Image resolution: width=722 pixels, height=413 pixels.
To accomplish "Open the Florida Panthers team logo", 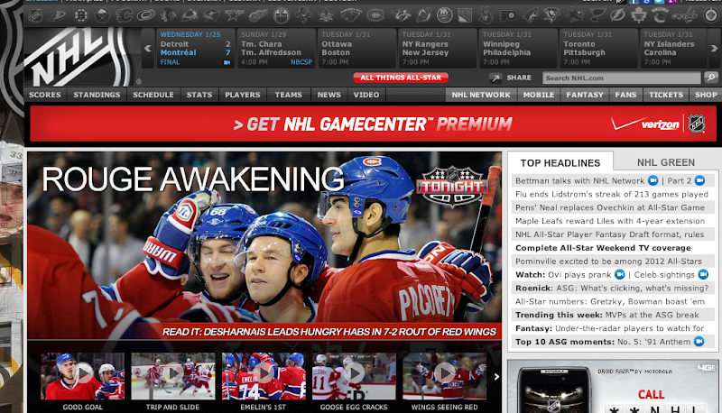I will [x=304, y=15].
